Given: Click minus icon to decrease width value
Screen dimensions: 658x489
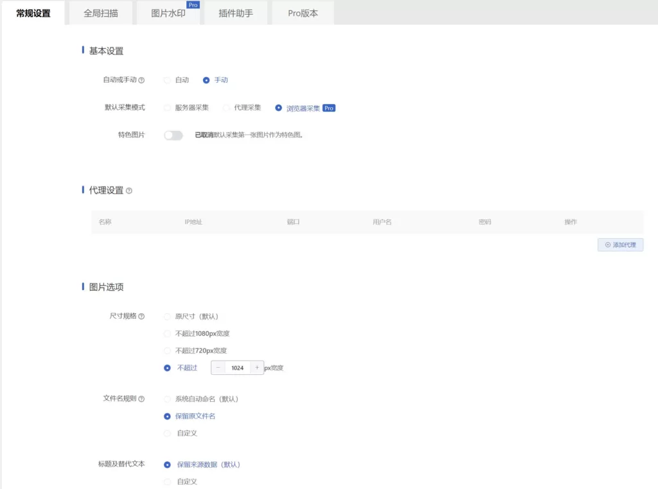Looking at the screenshot, I should click(x=218, y=368).
